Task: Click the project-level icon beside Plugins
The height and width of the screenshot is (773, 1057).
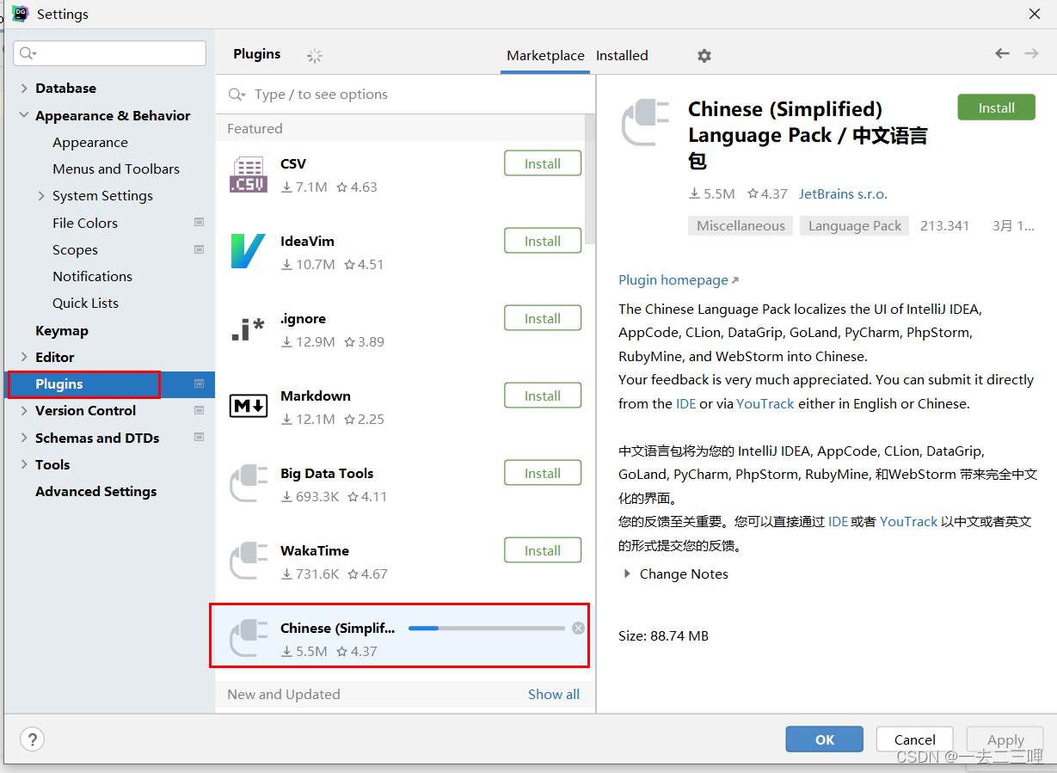Action: click(x=199, y=383)
